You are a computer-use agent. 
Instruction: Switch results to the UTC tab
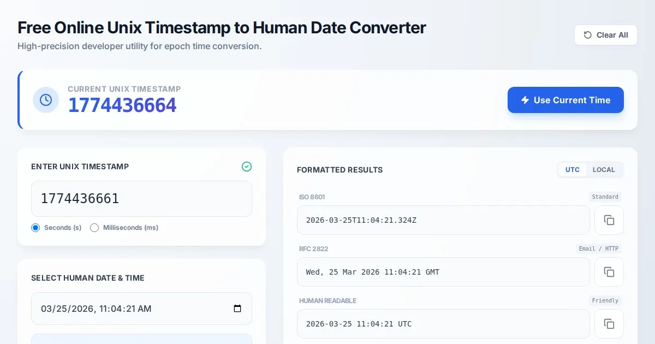tap(573, 170)
